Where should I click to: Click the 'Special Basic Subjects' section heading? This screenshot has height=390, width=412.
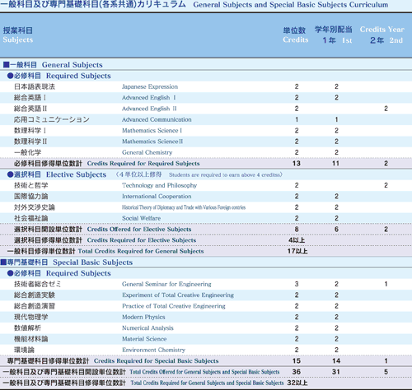pyautogui.click(x=93, y=262)
